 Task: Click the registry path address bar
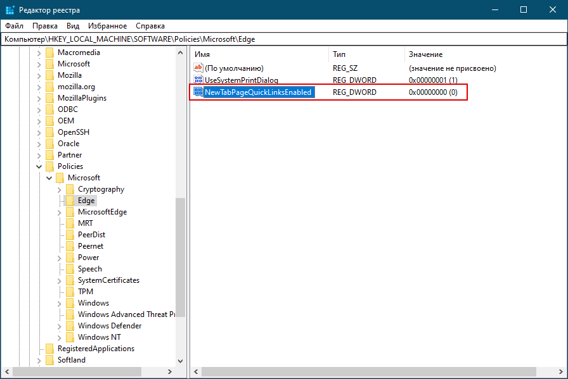[284, 39]
